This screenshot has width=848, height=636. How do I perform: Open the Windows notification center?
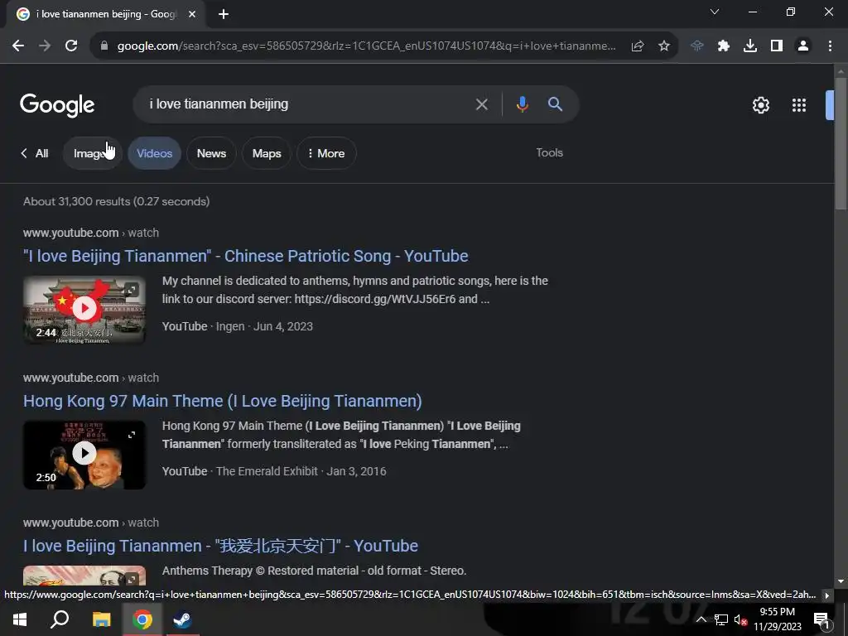tap(821, 619)
